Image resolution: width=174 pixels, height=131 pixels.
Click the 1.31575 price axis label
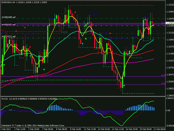(170, 47)
